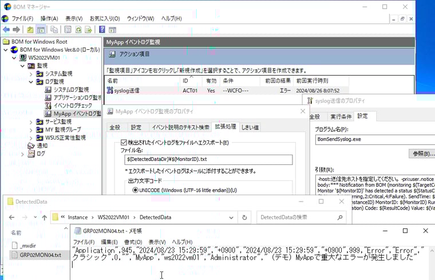
Task: Open the 操作(A) menu
Action: click(x=49, y=18)
